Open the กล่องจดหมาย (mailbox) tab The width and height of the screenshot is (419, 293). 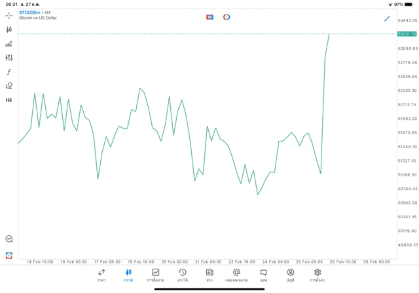click(x=236, y=275)
